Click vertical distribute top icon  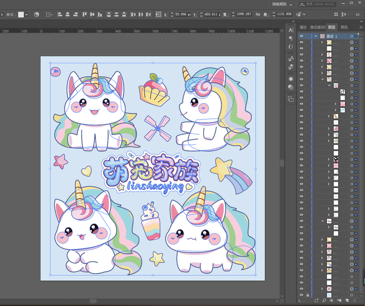(x=109, y=15)
